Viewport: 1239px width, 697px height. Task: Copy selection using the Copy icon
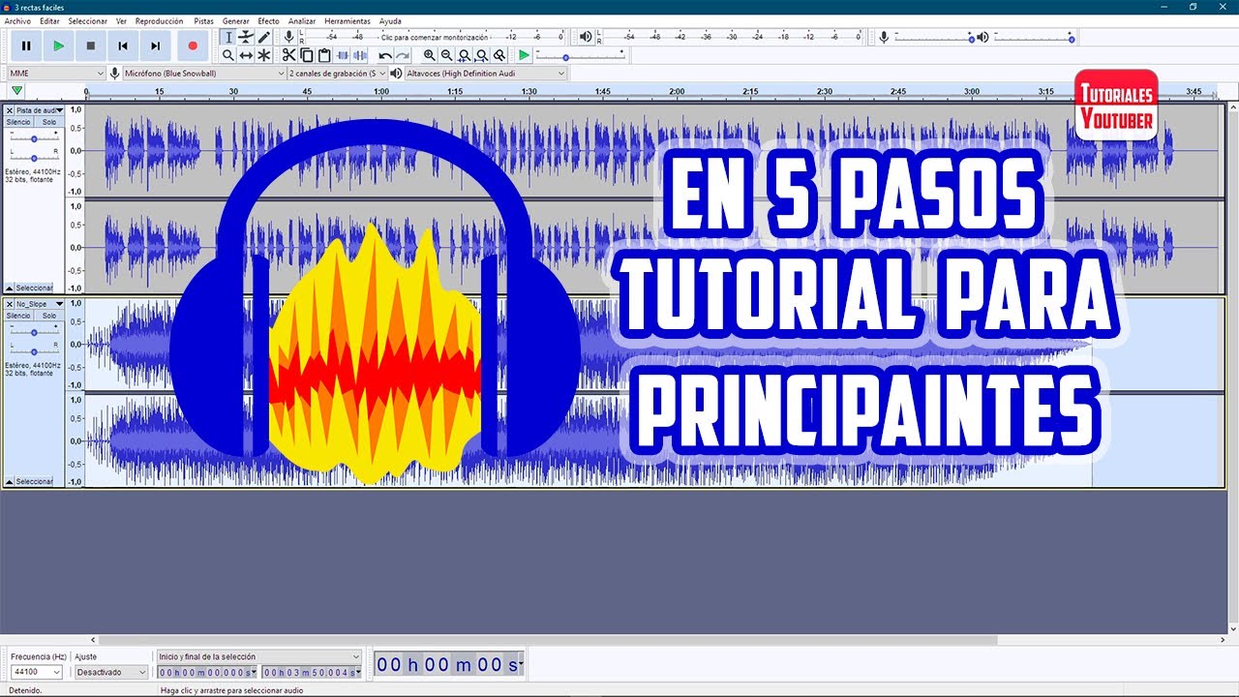(x=307, y=55)
